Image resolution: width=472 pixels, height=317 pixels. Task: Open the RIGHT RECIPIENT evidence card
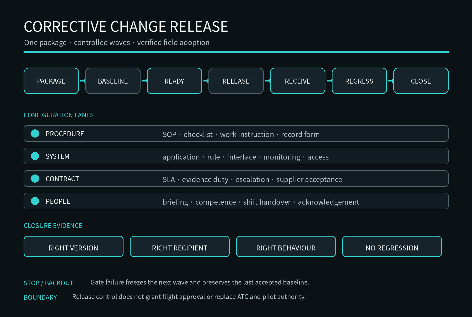coord(180,247)
